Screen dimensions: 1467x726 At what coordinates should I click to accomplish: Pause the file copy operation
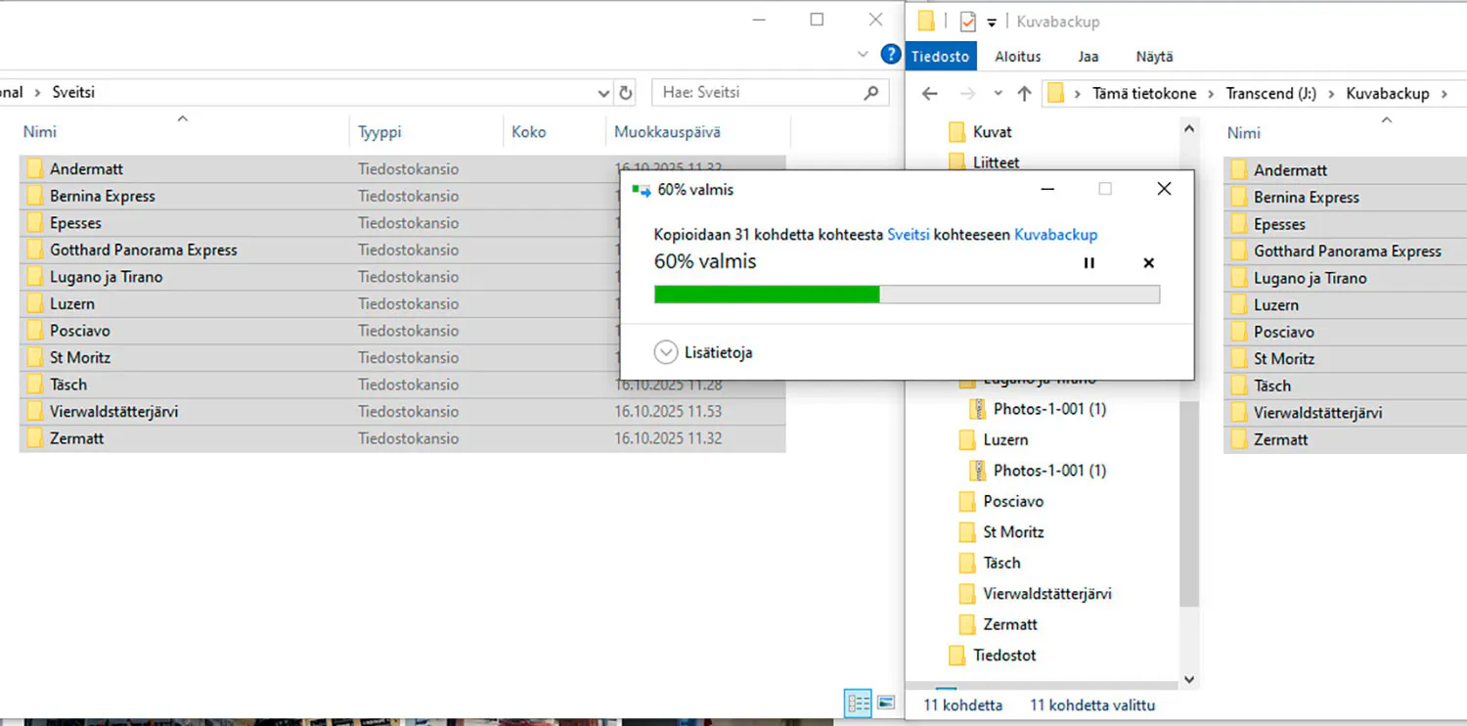(1089, 263)
